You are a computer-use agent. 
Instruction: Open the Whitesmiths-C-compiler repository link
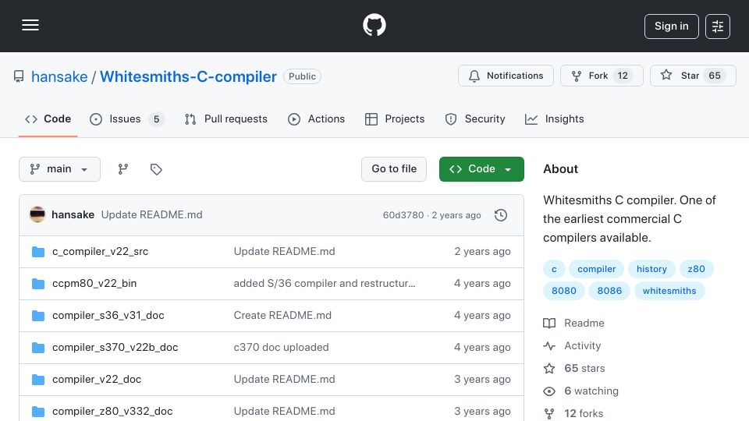coord(188,76)
